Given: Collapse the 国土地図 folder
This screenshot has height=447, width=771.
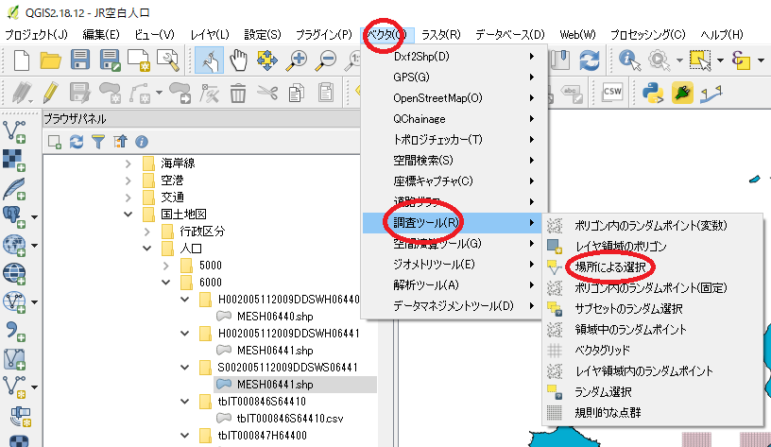Looking at the screenshot, I should pyautogui.click(x=128, y=215).
